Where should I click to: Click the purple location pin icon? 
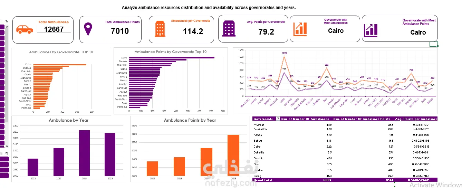89,29
